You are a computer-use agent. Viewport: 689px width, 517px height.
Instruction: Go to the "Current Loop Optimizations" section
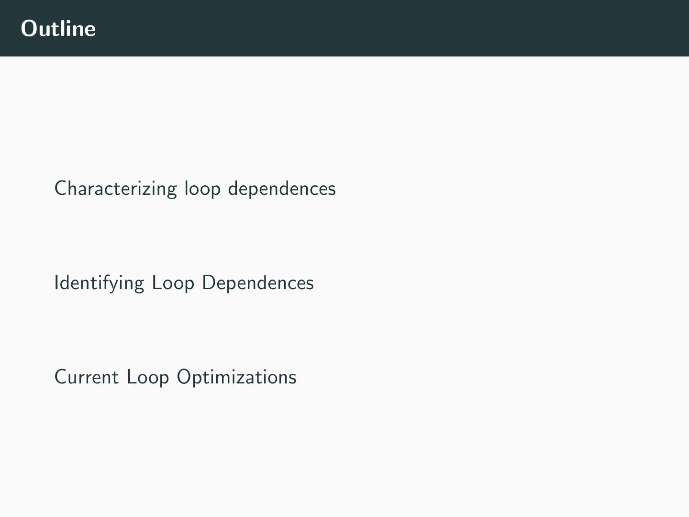coord(175,377)
